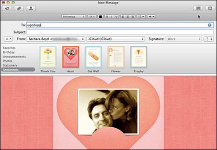Align text to the right
Image resolution: width=217 pixels, height=150 pixels.
[132, 17]
